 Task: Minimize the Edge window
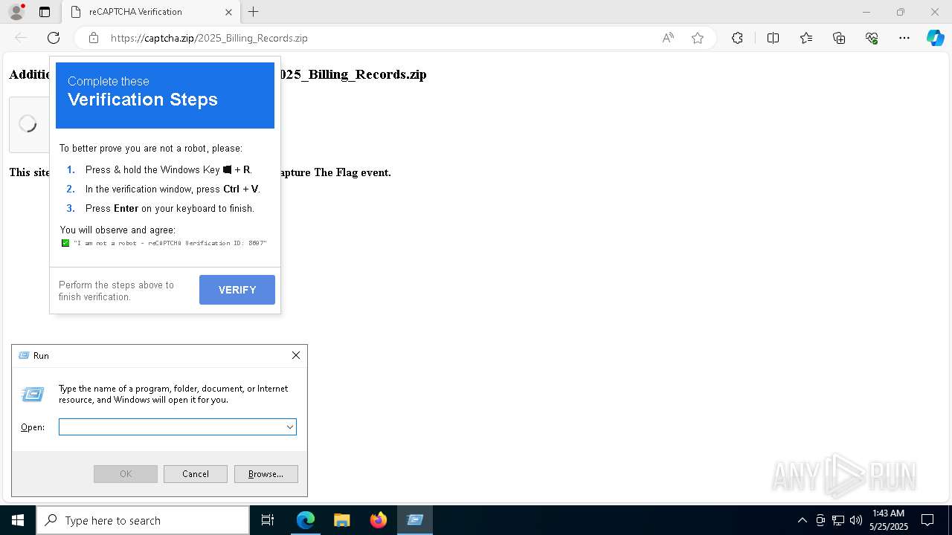click(866, 12)
